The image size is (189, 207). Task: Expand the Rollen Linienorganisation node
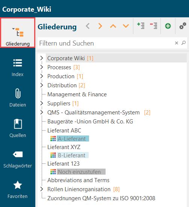[x=42, y=189]
